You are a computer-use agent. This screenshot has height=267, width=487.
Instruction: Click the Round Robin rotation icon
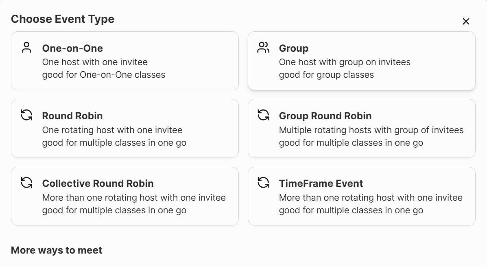tap(26, 115)
